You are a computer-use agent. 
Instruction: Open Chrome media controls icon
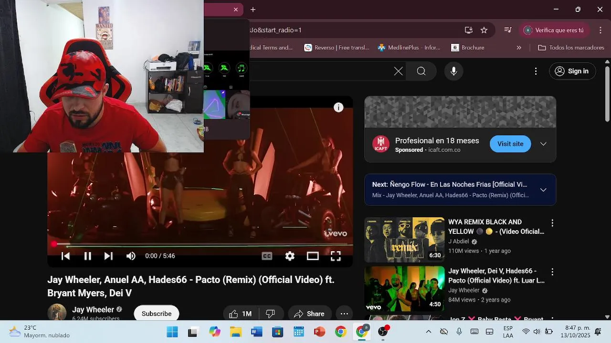click(508, 30)
